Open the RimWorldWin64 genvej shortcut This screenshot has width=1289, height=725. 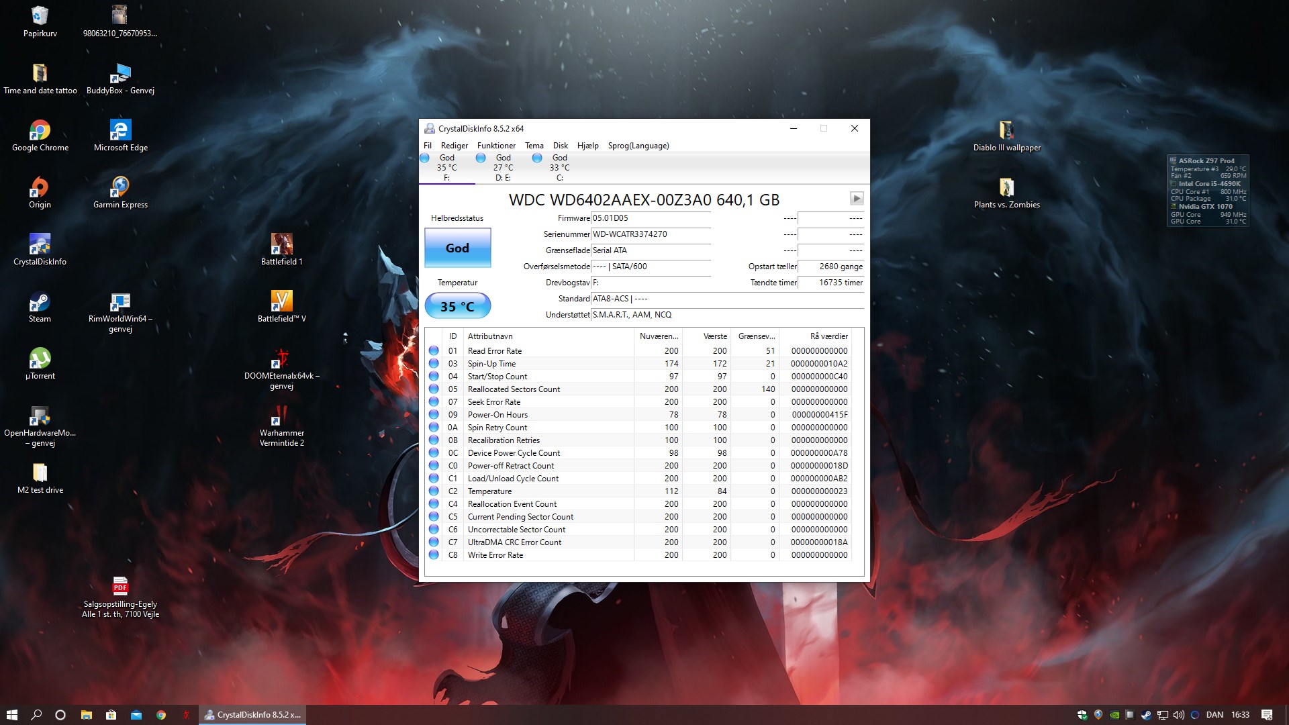[x=120, y=312]
